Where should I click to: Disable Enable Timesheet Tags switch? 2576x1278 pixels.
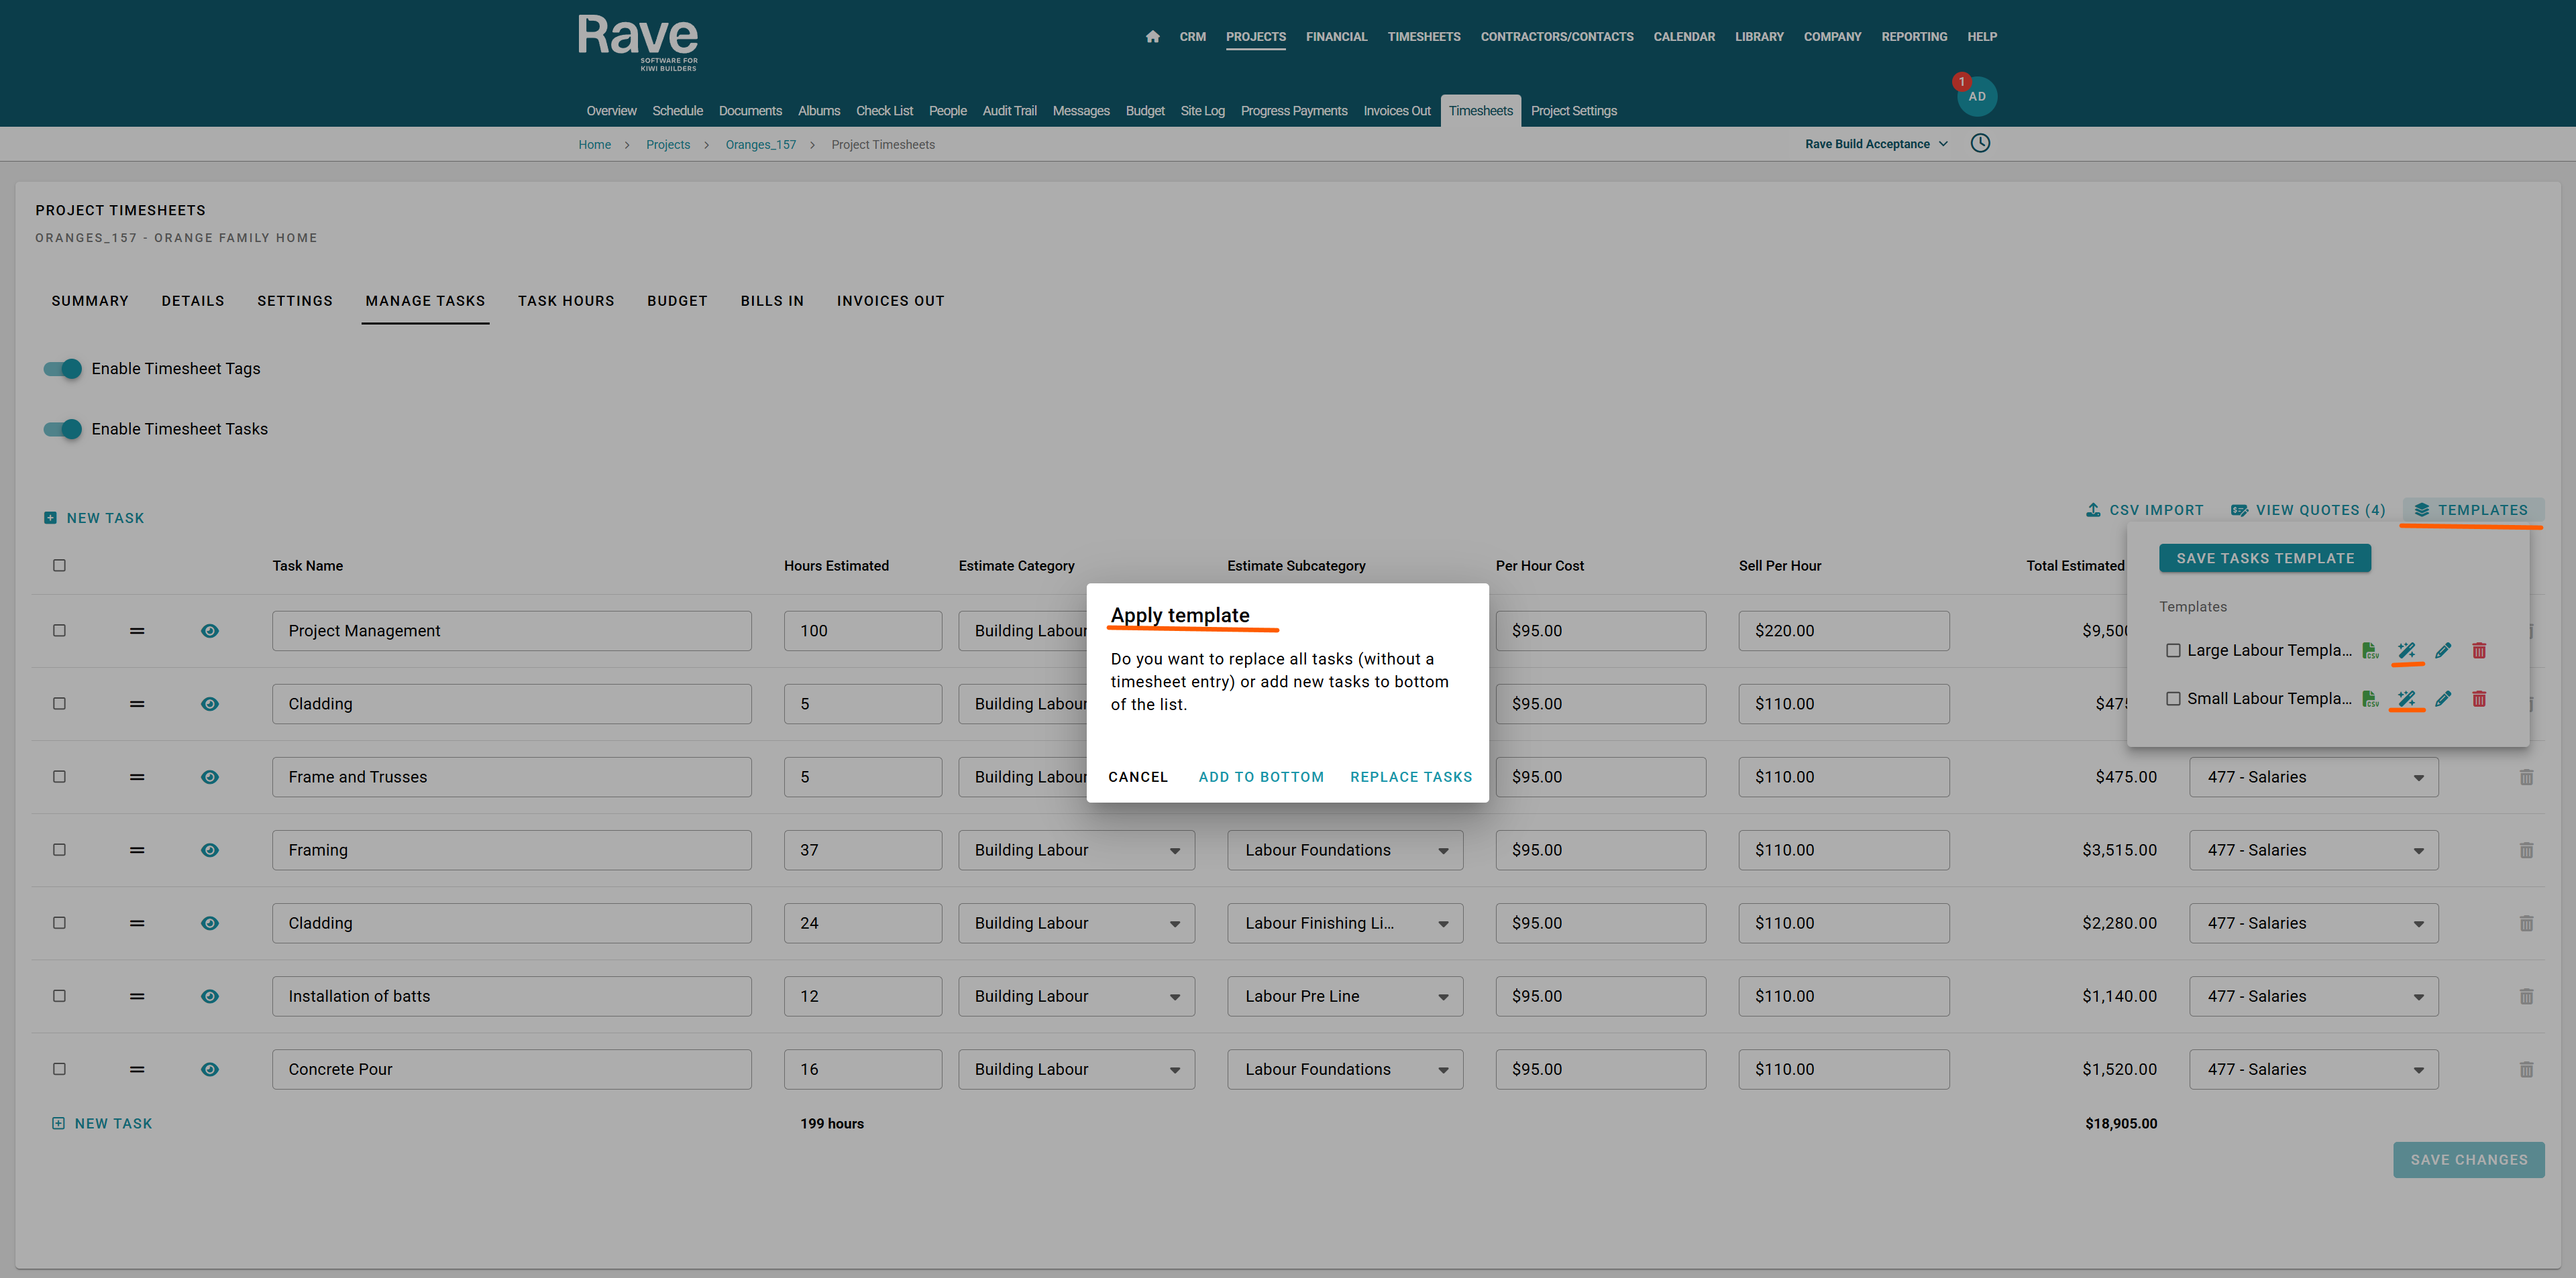(x=63, y=369)
